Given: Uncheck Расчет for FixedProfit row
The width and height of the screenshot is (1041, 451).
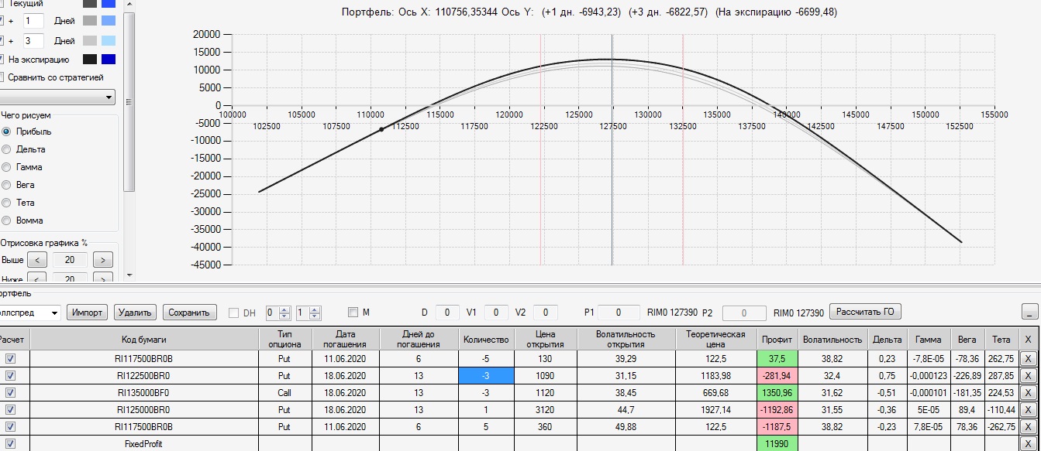Looking at the screenshot, I should [x=10, y=444].
